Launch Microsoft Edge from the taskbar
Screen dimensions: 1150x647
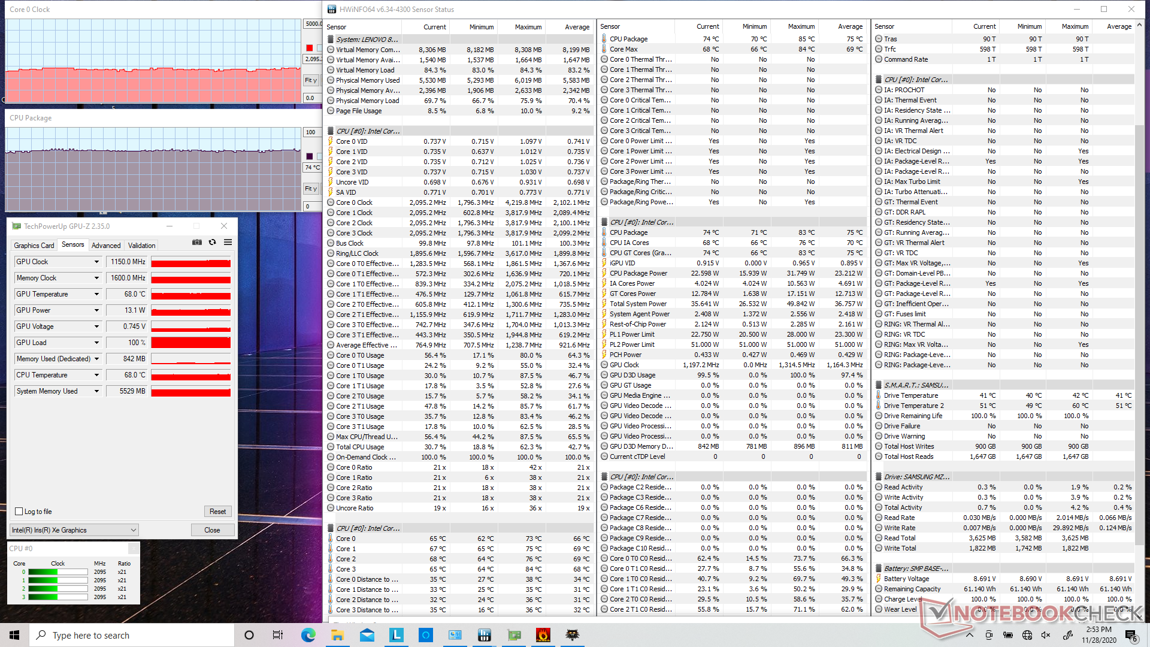point(308,635)
